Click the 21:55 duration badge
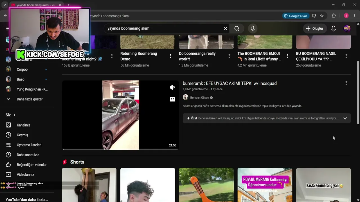Screen dimensions: 360x202 point(173,145)
